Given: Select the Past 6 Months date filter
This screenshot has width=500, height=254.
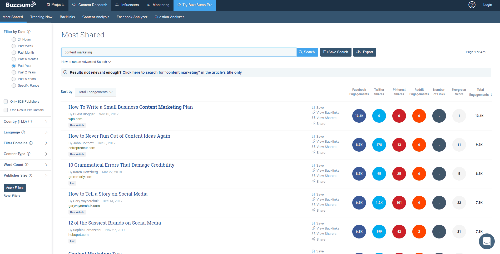Looking at the screenshot, I should 14,59.
